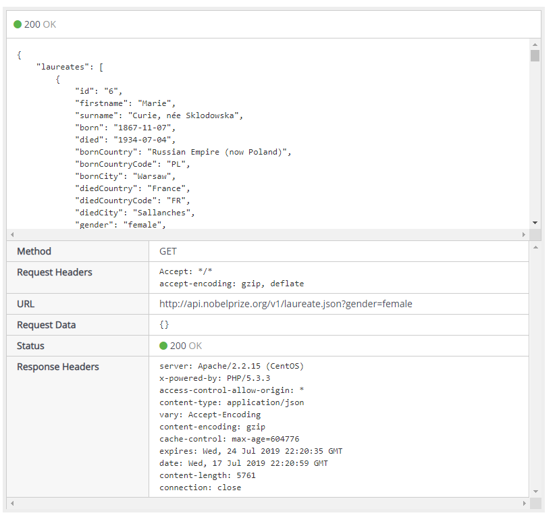The height and width of the screenshot is (528, 557).
Task: Click the JSON panel vertical scrollbar thumb
Action: [x=535, y=55]
